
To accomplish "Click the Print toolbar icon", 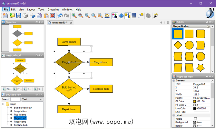I will (25, 15).
